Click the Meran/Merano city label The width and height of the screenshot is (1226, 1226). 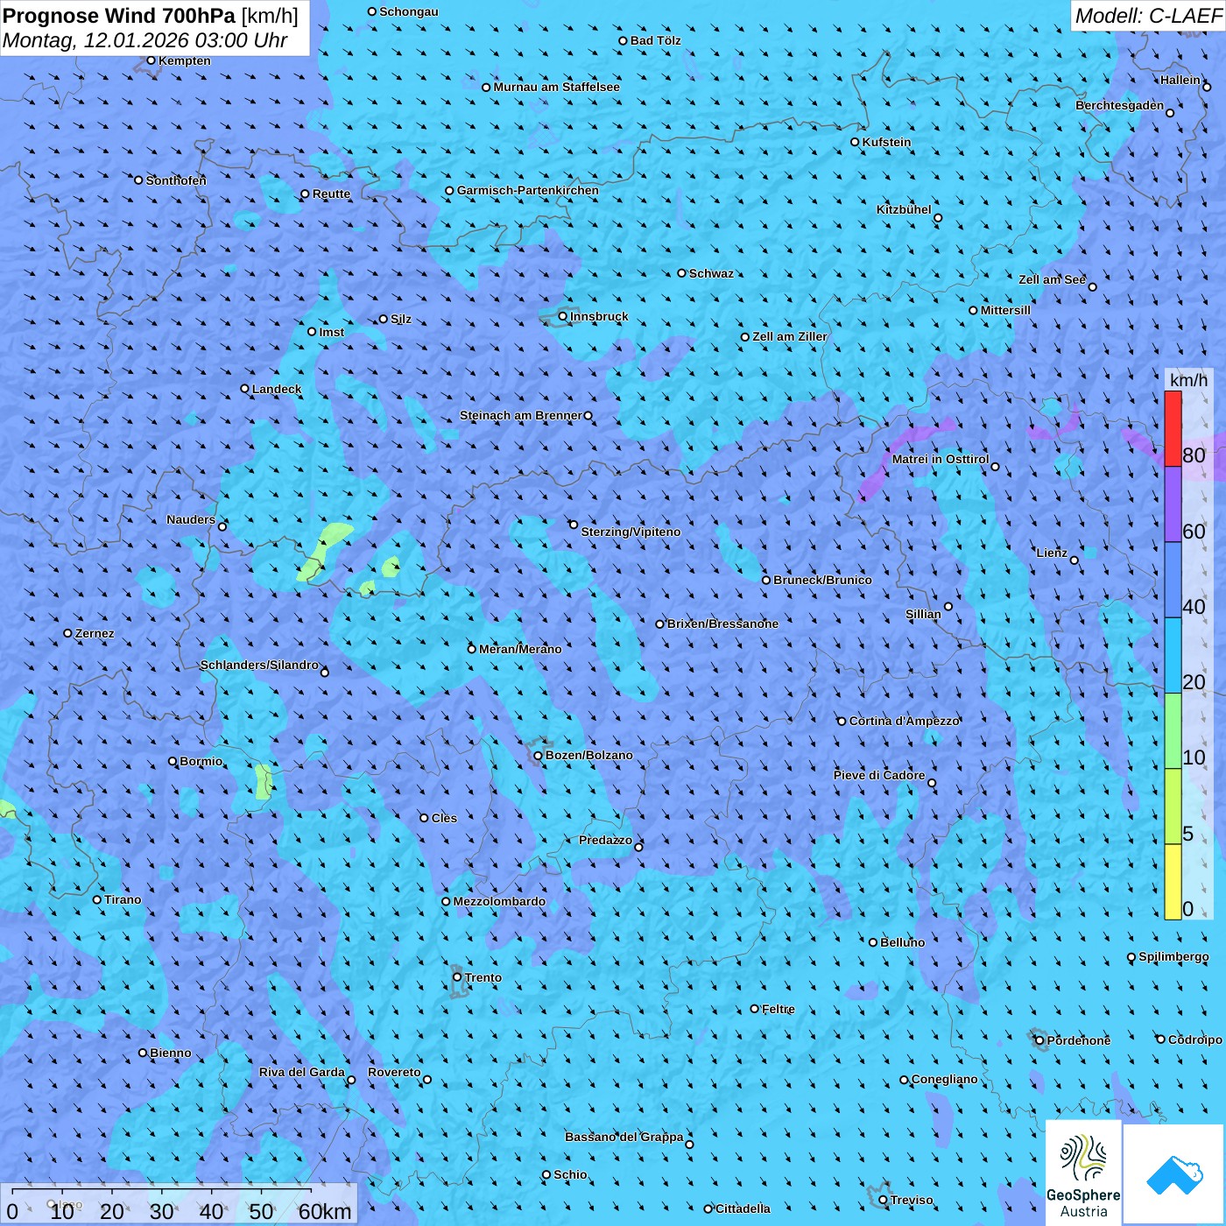(x=520, y=649)
